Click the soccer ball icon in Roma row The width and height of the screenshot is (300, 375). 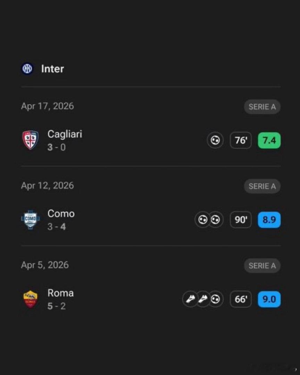pyautogui.click(x=215, y=299)
